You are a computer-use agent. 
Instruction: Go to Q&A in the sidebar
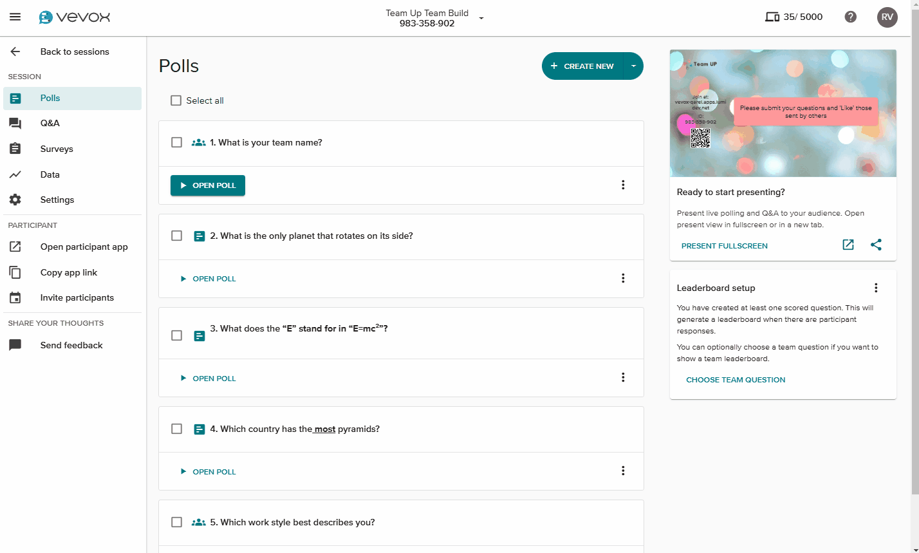(73, 124)
